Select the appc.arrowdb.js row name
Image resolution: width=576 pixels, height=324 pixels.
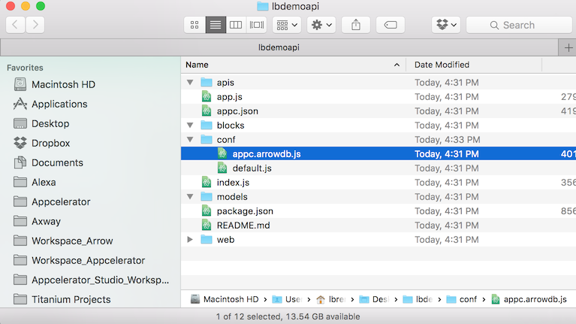click(267, 153)
